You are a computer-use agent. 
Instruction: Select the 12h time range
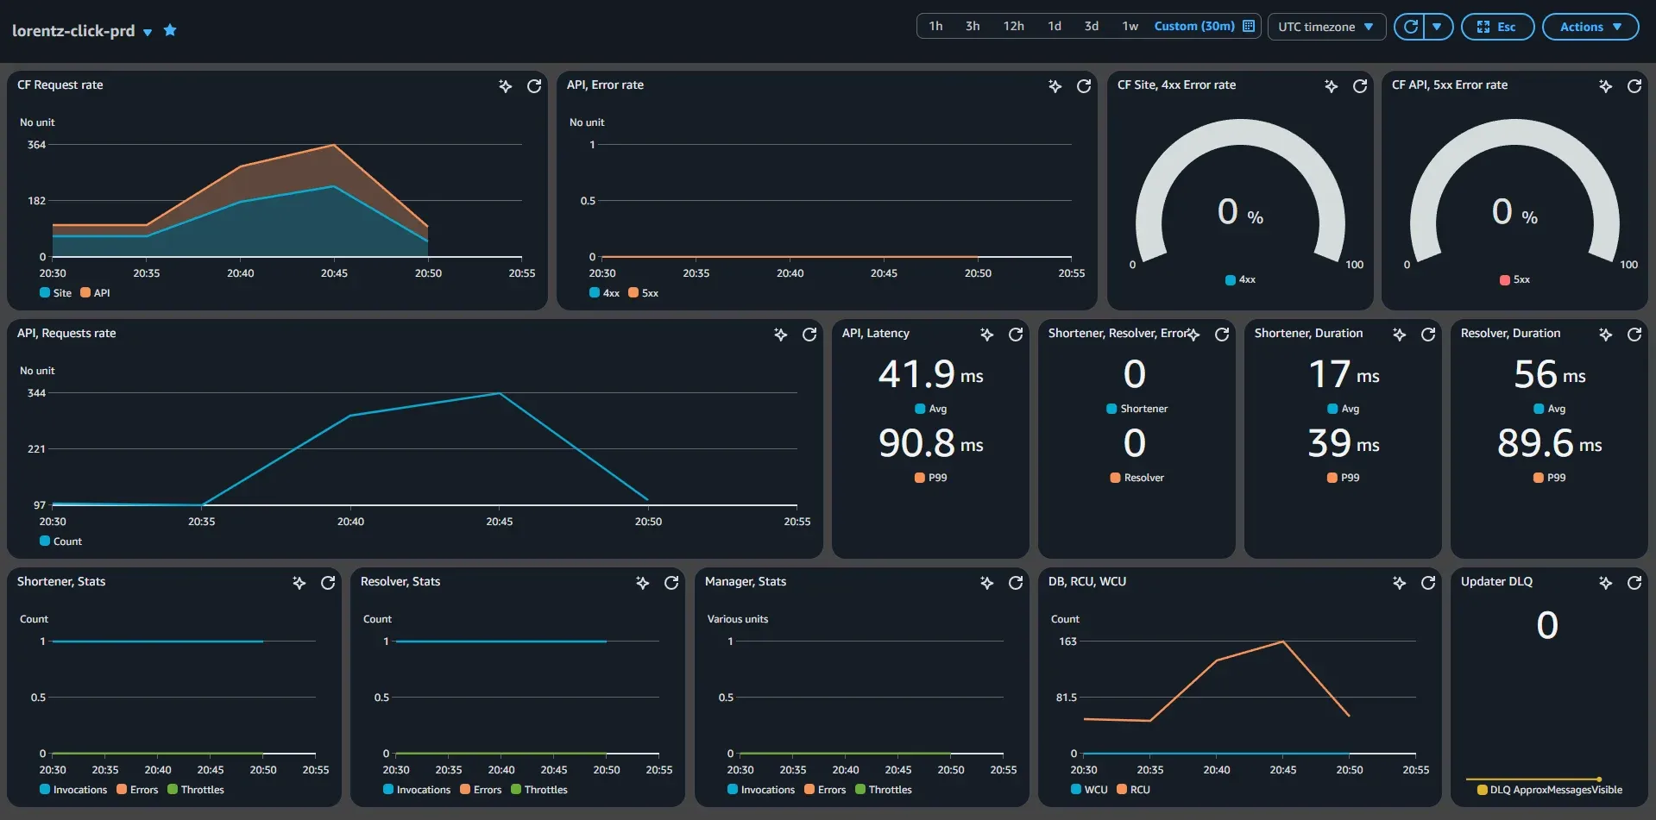1013,26
